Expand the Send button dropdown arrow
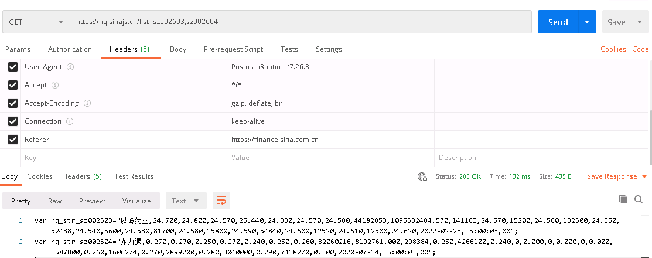 (x=587, y=22)
